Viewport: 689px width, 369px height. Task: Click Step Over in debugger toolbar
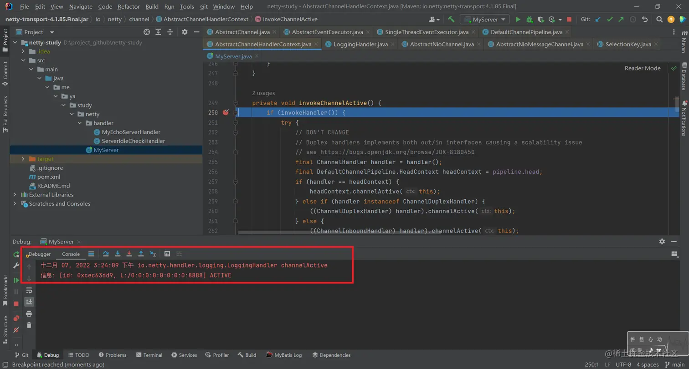coord(106,254)
